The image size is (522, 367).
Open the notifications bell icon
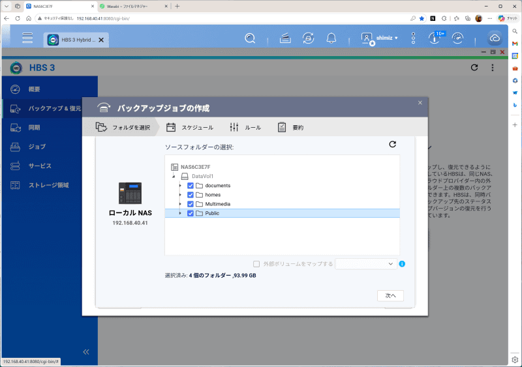[x=331, y=38]
